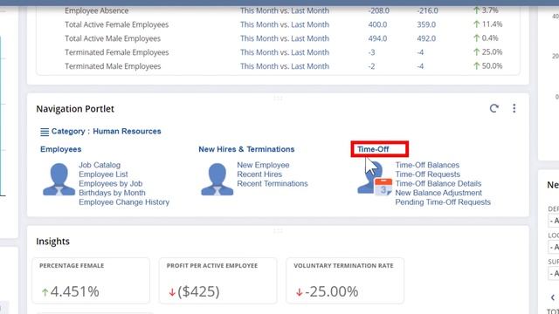The image size is (559, 314).
Task: Click the Percentage Female insight tile
Action: pyautogui.click(x=91, y=281)
